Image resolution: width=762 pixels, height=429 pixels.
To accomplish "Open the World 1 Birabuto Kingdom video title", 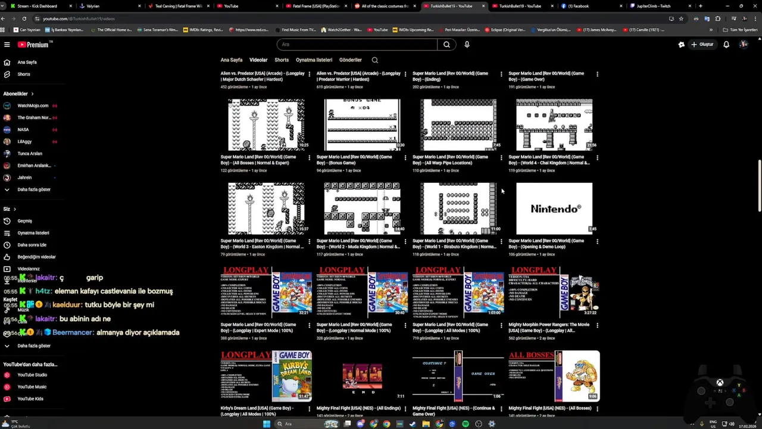I will pos(454,244).
